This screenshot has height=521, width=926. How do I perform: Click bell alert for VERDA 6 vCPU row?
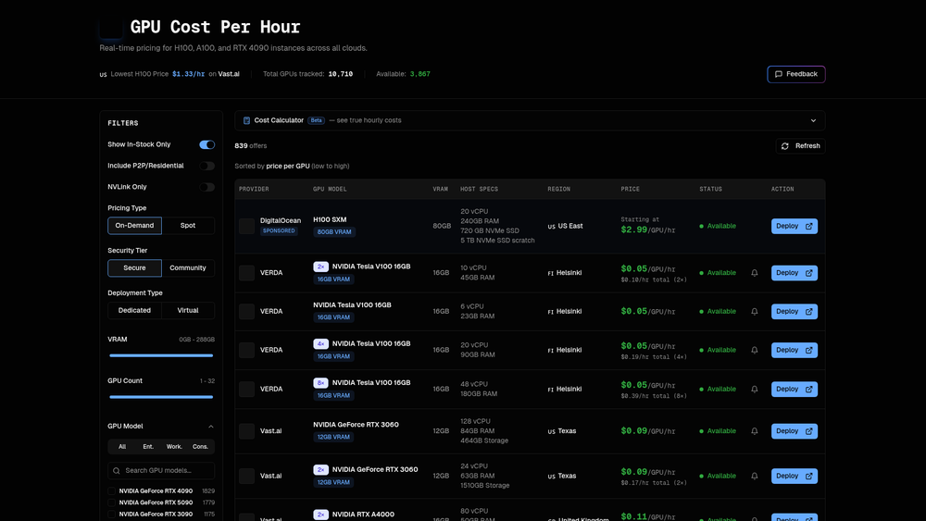[754, 312]
